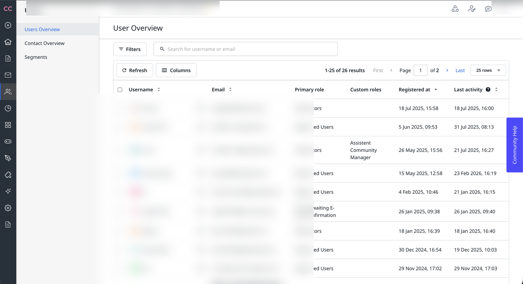The width and height of the screenshot is (523, 284).
Task: Open the 25 rows dropdown
Action: click(488, 70)
